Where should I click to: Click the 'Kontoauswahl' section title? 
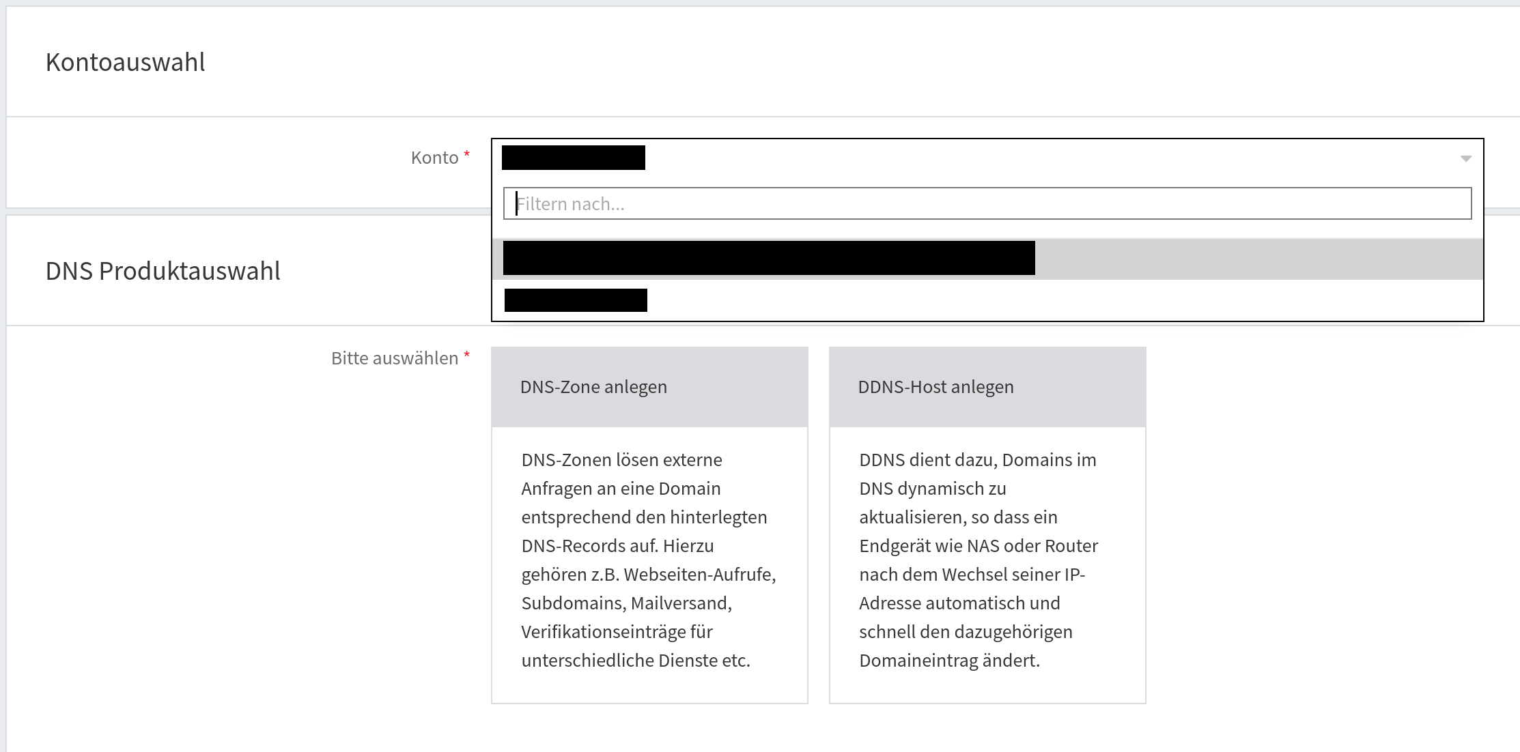[125, 62]
